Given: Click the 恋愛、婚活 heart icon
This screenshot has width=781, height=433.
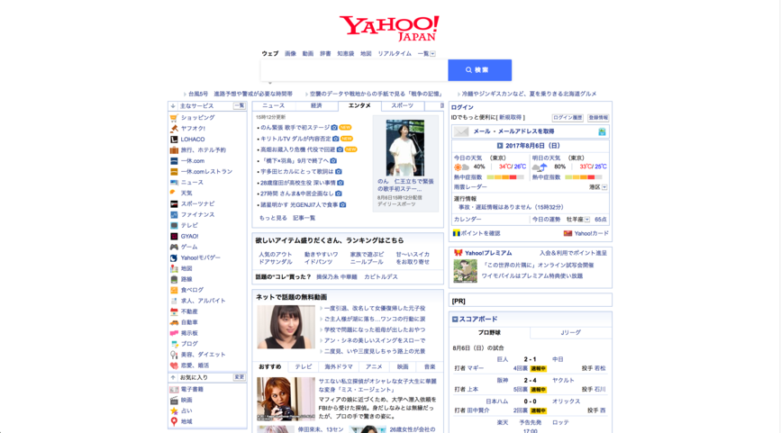Looking at the screenshot, I should [174, 365].
